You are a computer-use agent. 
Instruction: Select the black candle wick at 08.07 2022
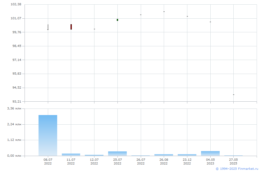48,27
